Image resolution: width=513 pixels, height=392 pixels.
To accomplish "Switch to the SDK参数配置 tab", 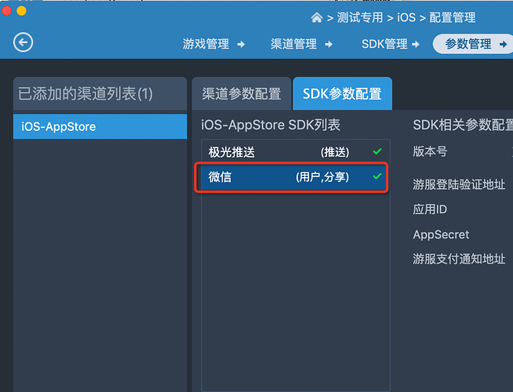I will (x=342, y=94).
